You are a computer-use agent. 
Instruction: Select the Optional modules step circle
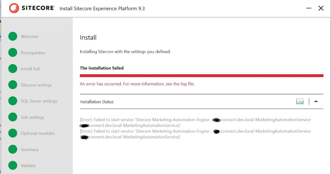(x=13, y=133)
